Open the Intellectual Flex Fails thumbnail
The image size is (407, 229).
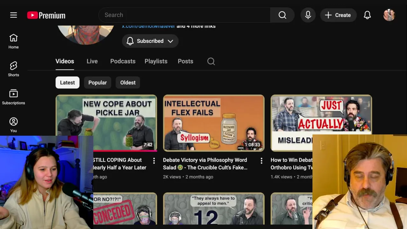pyautogui.click(x=214, y=123)
